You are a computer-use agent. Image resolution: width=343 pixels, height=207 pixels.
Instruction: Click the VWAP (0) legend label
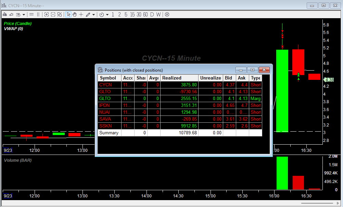[13, 29]
